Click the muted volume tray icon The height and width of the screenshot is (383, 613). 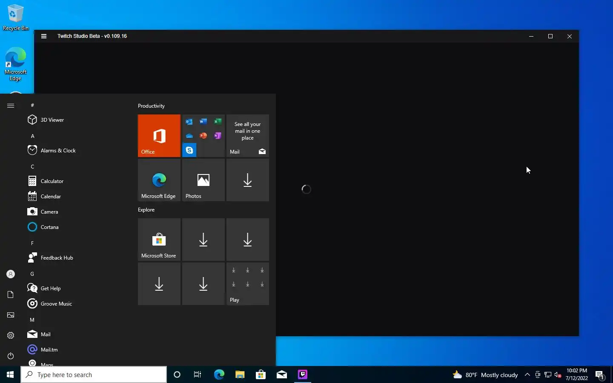tap(558, 375)
